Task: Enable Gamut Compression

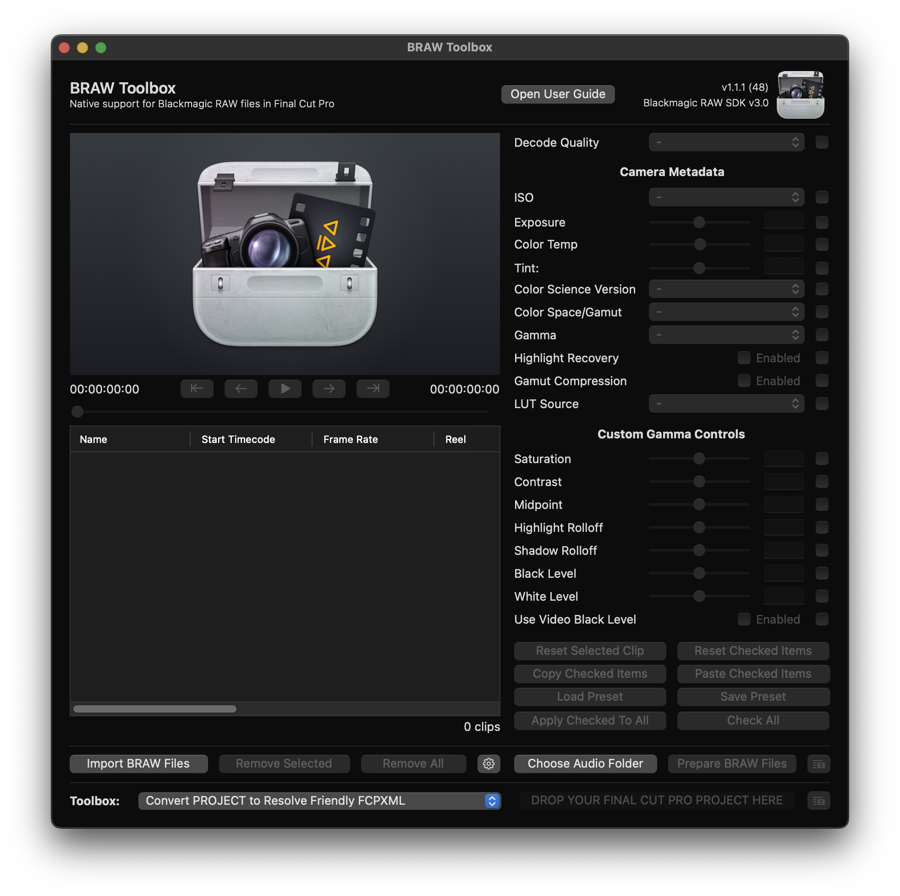Action: [743, 381]
